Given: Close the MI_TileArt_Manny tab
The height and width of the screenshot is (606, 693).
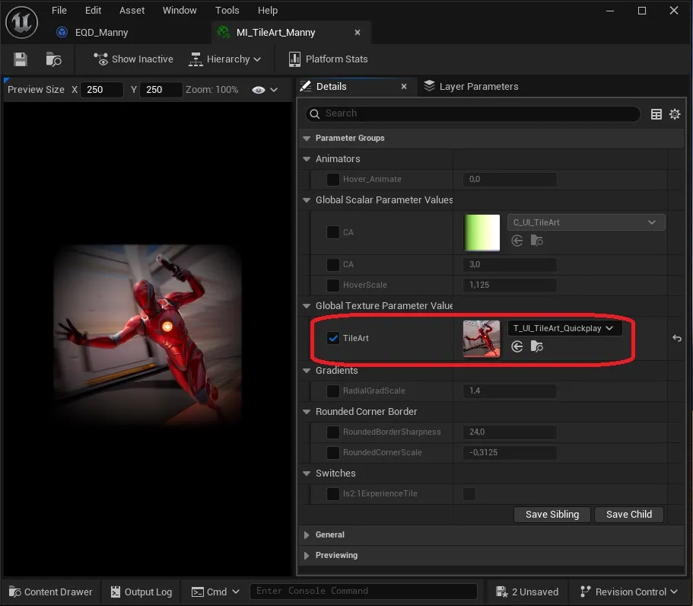Looking at the screenshot, I should [358, 32].
